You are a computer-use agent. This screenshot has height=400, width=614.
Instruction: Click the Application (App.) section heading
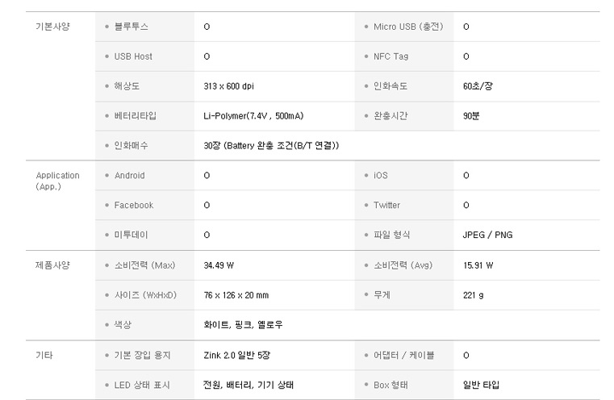coord(57,181)
